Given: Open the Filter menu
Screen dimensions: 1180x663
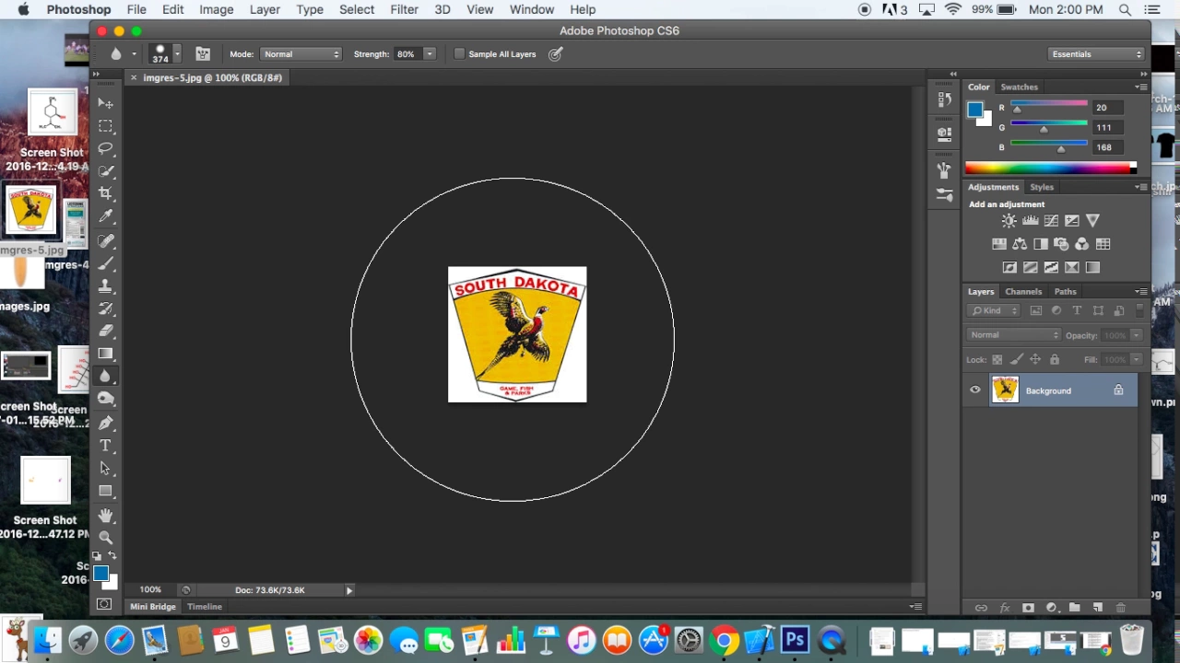Looking at the screenshot, I should [x=404, y=9].
